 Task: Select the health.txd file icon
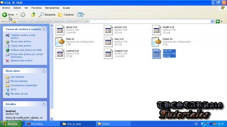click(x=156, y=30)
